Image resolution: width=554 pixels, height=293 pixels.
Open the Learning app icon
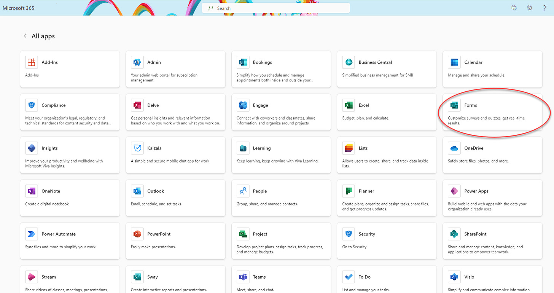pos(243,148)
